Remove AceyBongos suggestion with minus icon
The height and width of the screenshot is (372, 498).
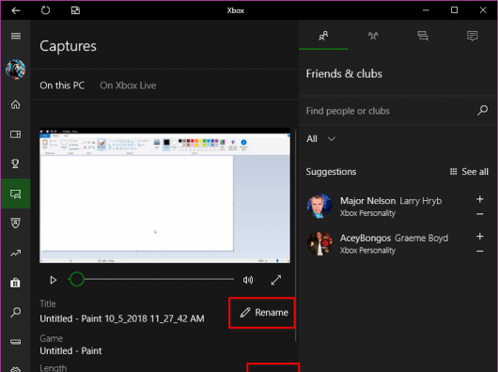point(480,252)
